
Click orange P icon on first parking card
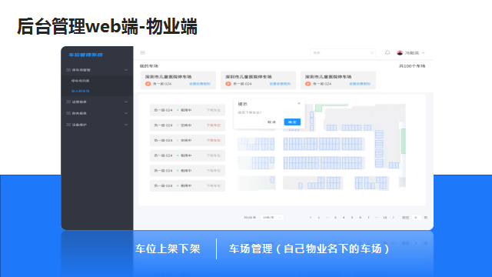point(148,84)
